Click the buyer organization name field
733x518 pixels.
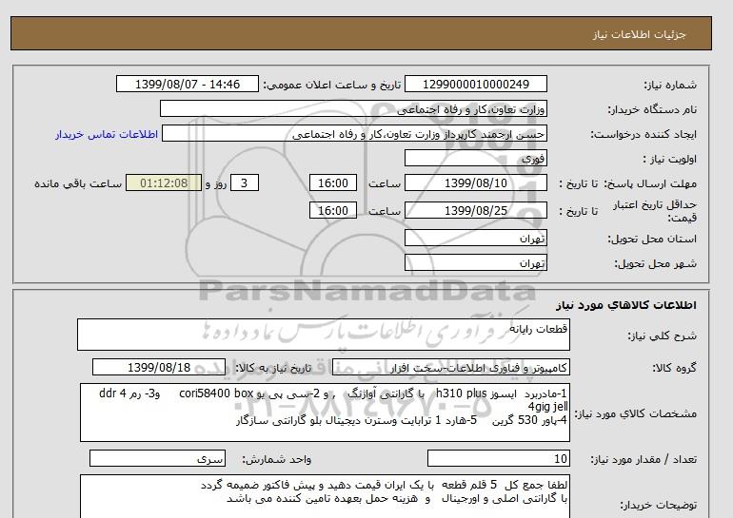point(353,108)
